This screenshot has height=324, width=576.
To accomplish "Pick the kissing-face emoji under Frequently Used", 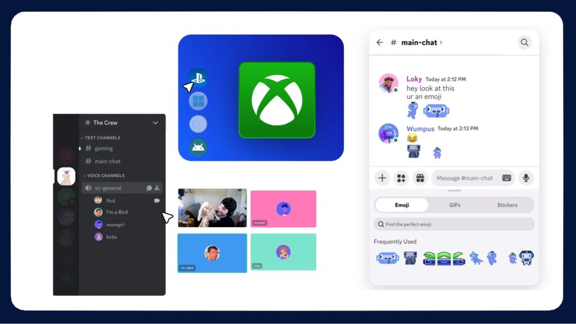I will coord(388,258).
